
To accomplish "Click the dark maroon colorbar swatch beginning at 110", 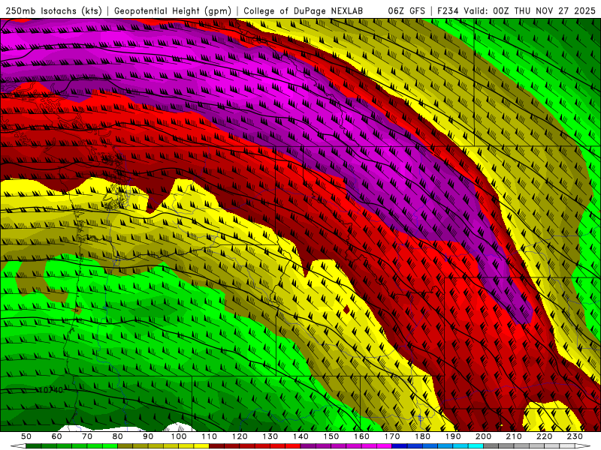I will coord(216,446).
